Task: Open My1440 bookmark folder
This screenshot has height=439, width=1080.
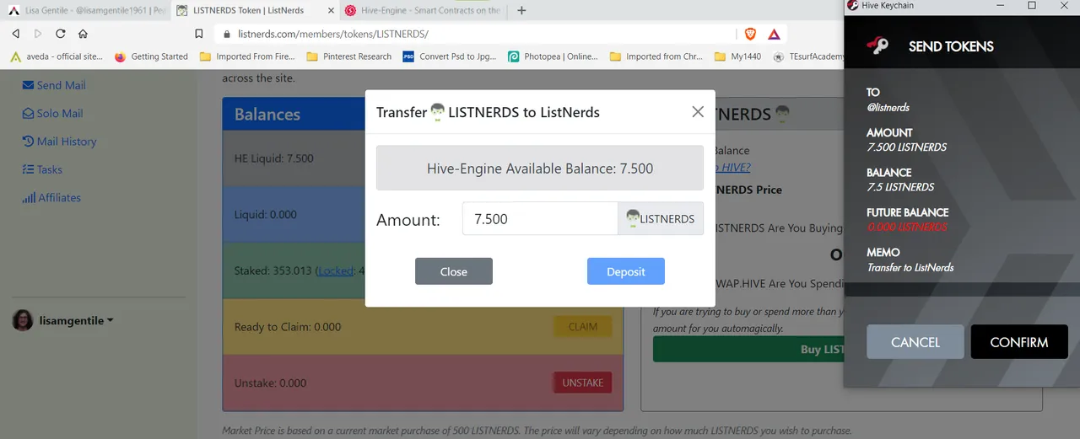Action: [738, 56]
